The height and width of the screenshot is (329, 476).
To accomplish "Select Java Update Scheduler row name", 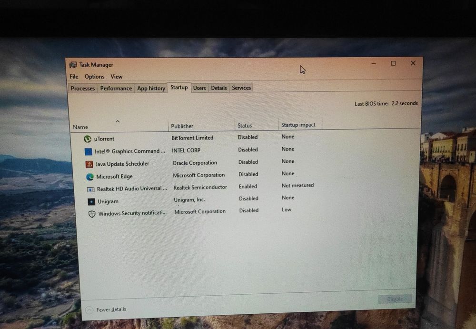I will pos(122,164).
